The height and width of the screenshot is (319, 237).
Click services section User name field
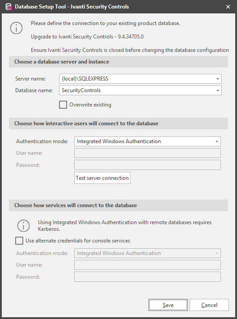point(148,265)
